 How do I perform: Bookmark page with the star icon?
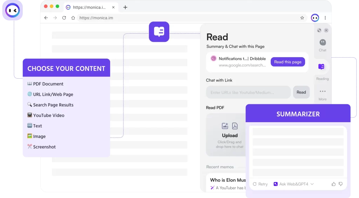click(x=302, y=18)
